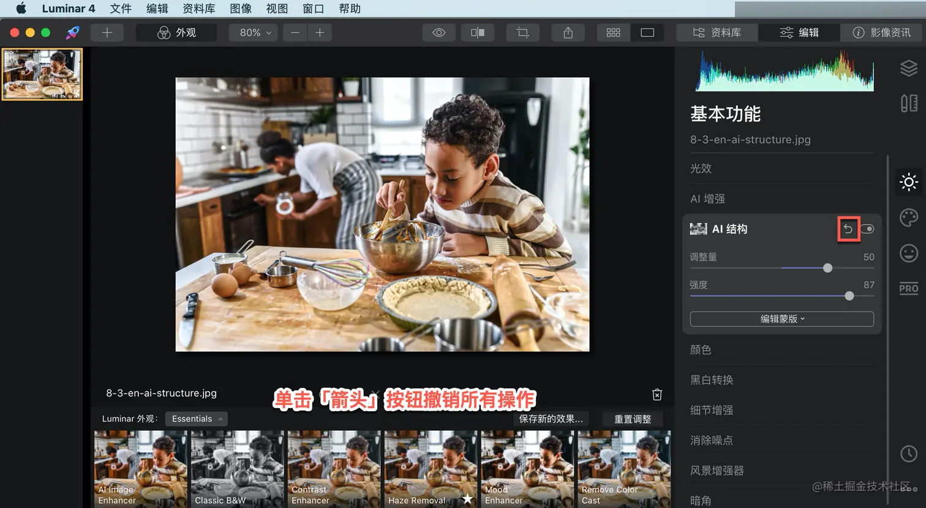Select the 编辑 edit tab
The height and width of the screenshot is (508, 926).
click(x=799, y=32)
